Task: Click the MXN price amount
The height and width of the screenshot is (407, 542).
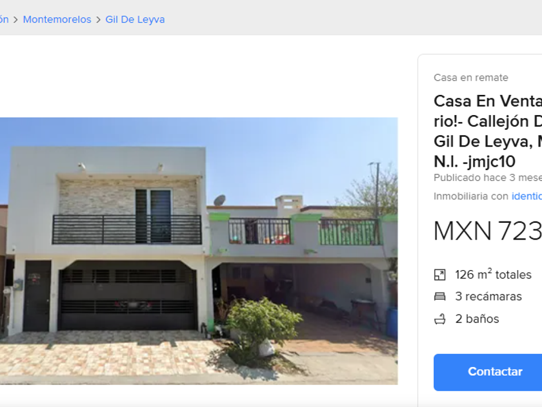Action: click(x=488, y=231)
